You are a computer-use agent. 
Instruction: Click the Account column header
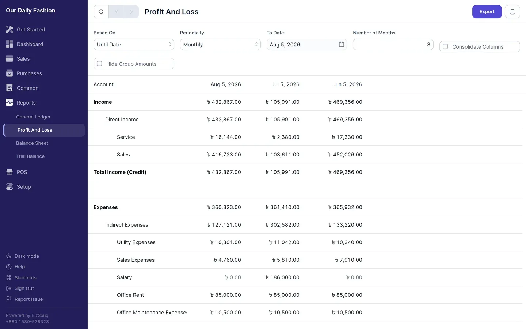point(103,84)
